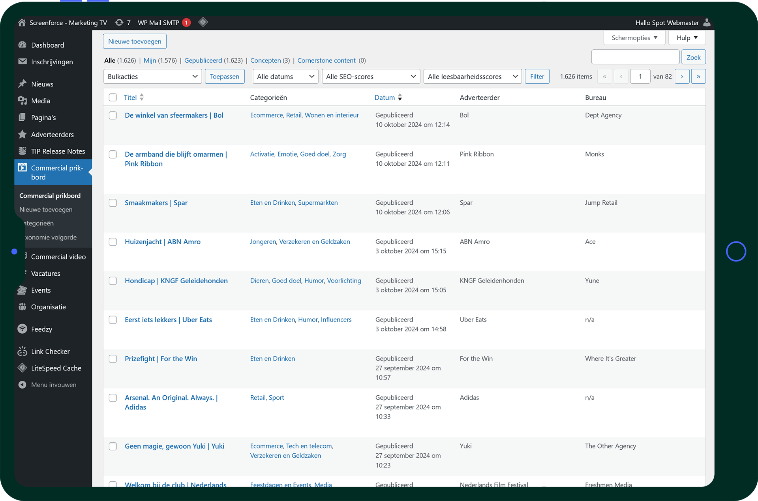Click the LiteSpeed diamond icon in top bar
The height and width of the screenshot is (501, 758).
coord(203,22)
